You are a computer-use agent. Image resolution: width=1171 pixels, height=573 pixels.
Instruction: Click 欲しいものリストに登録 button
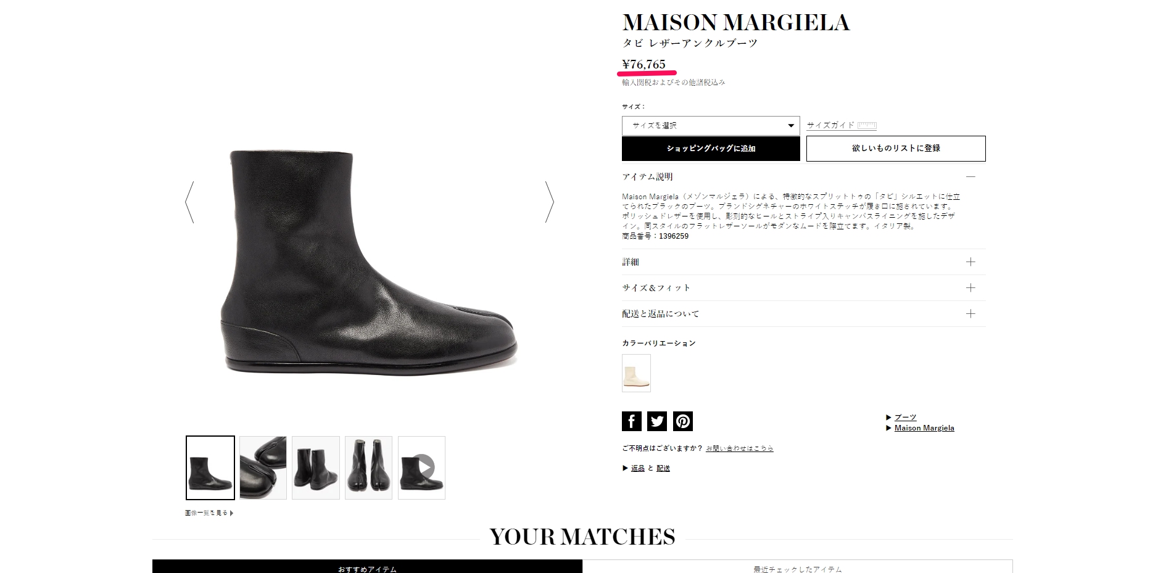(896, 149)
